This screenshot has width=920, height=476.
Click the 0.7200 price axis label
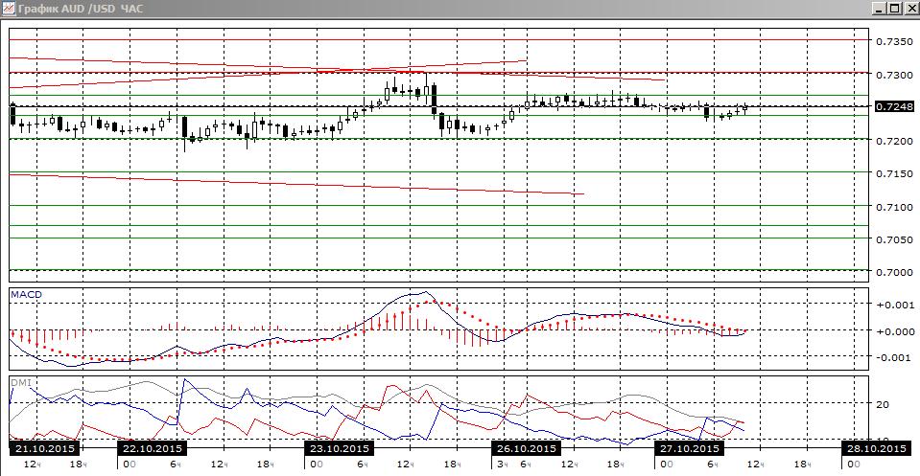pos(894,141)
